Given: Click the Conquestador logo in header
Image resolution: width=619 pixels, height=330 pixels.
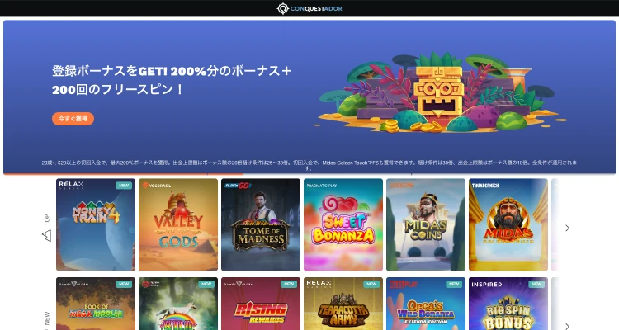Looking at the screenshot, I should coord(309,8).
